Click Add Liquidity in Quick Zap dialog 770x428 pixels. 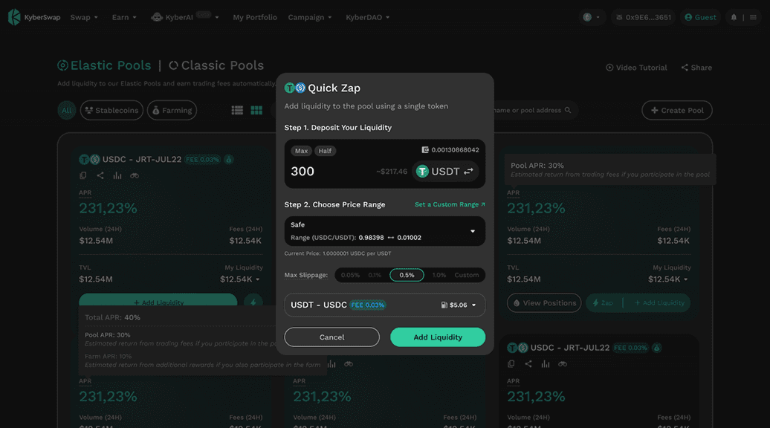coord(438,337)
